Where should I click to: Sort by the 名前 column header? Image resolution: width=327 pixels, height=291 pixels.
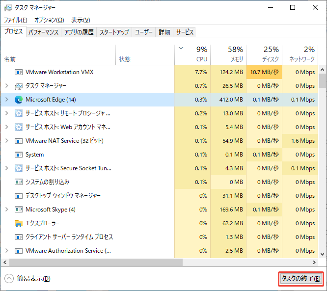(x=58, y=55)
